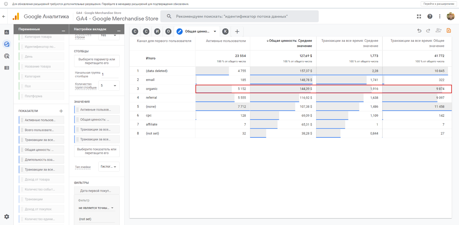Select the Общая ценность chip in ЗНАЧЕНИЯ
Image resolution: width=459 pixels, height=225 pixels.
point(97,120)
